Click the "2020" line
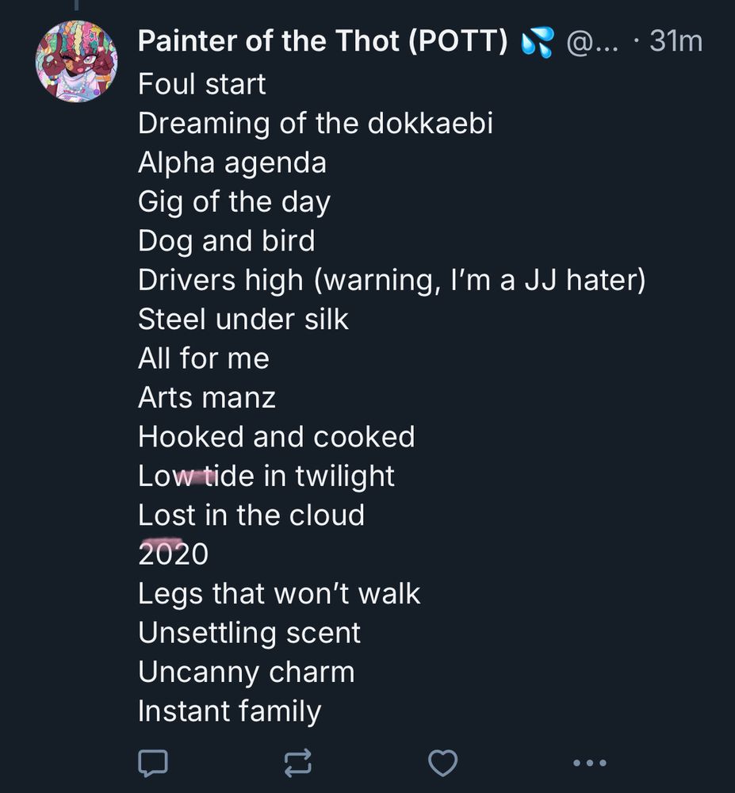The width and height of the screenshot is (735, 793). click(173, 554)
